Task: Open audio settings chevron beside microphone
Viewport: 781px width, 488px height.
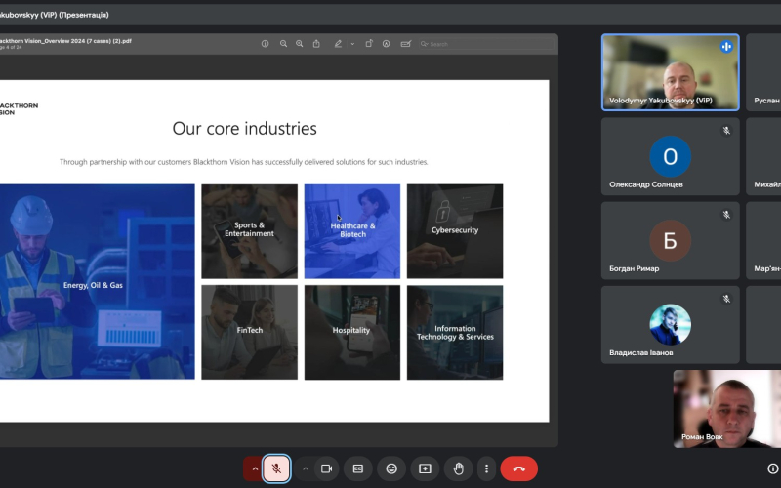Action: [255, 468]
